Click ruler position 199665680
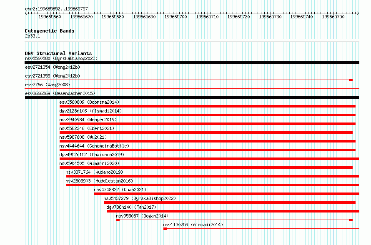This screenshot has height=245, width=371. 113,17
